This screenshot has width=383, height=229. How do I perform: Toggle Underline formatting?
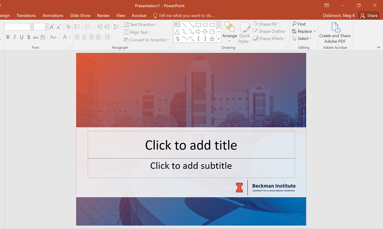point(22,37)
